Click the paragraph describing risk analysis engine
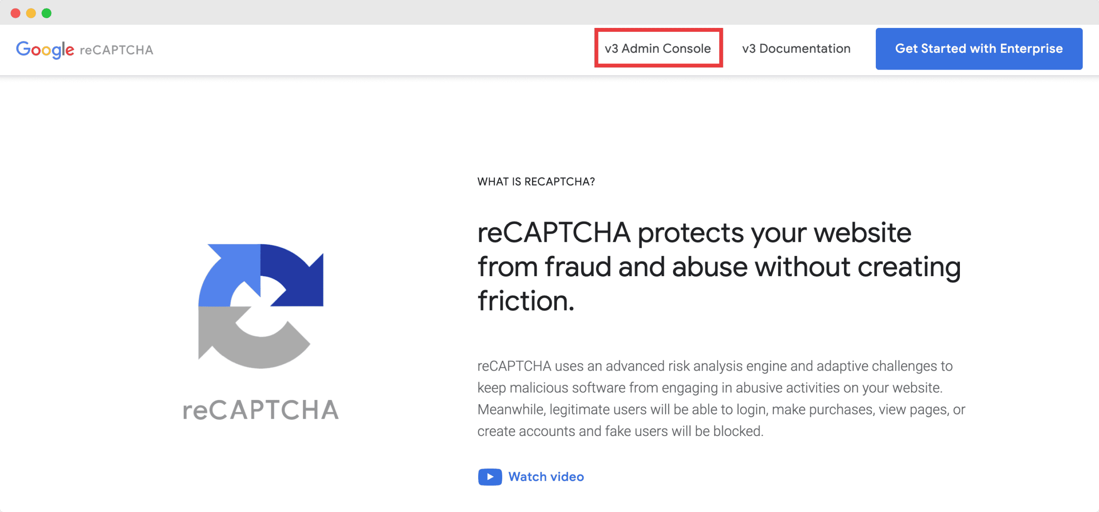The width and height of the screenshot is (1099, 512). pyautogui.click(x=720, y=398)
